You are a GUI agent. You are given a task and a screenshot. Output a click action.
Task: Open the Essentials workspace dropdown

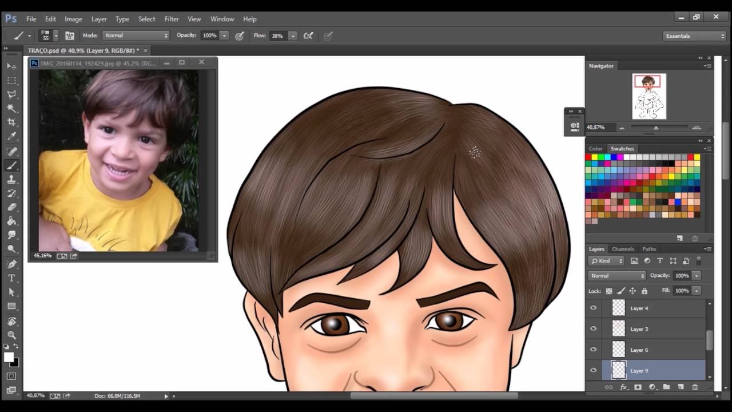point(695,35)
